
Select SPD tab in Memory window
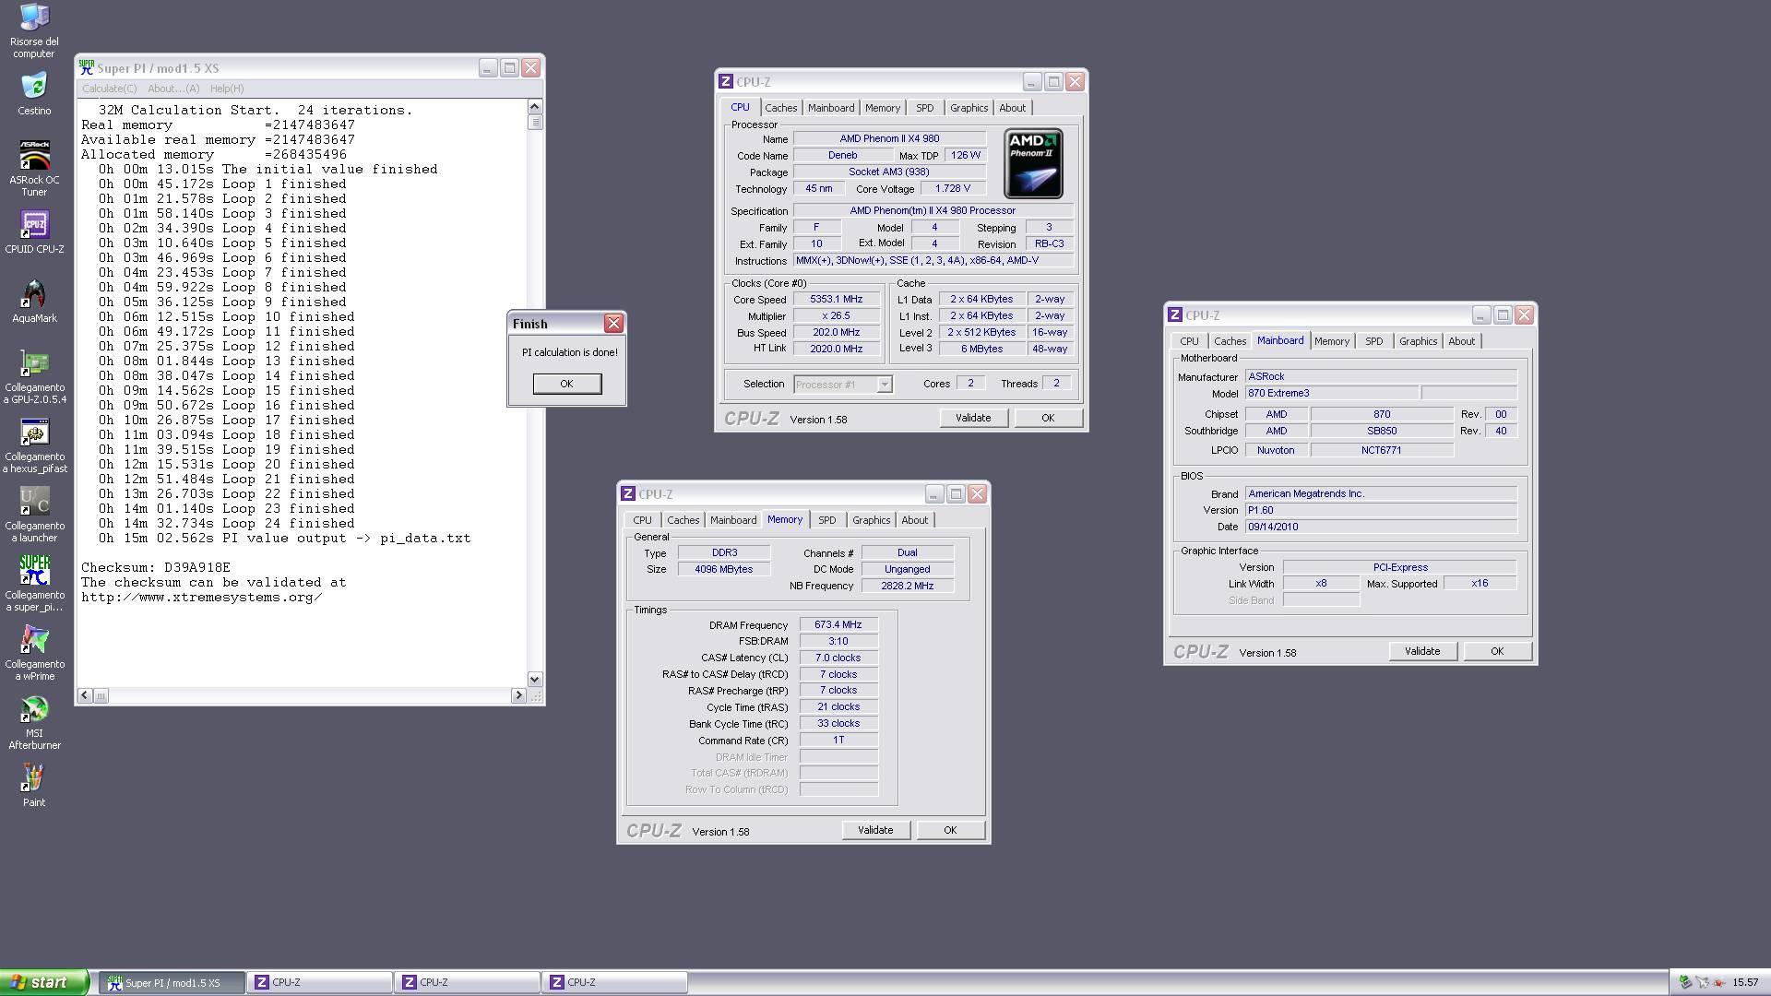(x=827, y=520)
